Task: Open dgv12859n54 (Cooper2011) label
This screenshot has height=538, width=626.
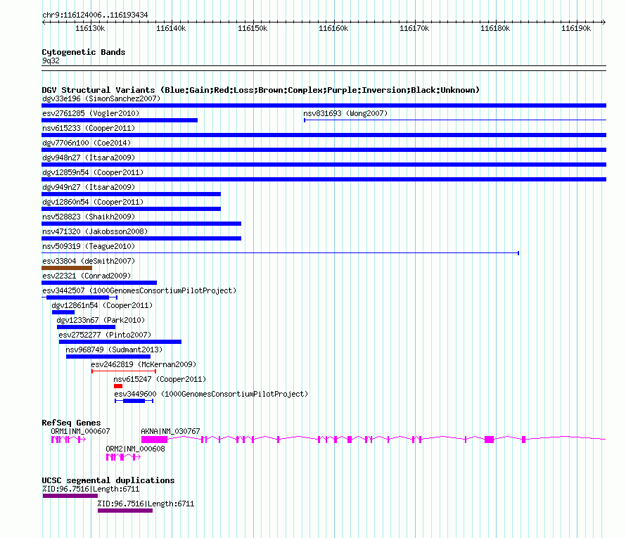Action: click(93, 172)
